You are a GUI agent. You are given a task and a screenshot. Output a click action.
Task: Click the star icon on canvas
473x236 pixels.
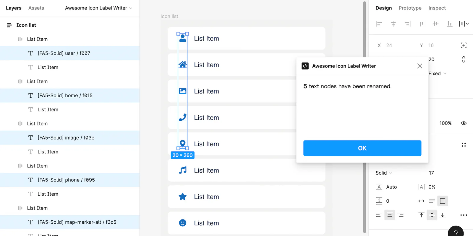[183, 196]
